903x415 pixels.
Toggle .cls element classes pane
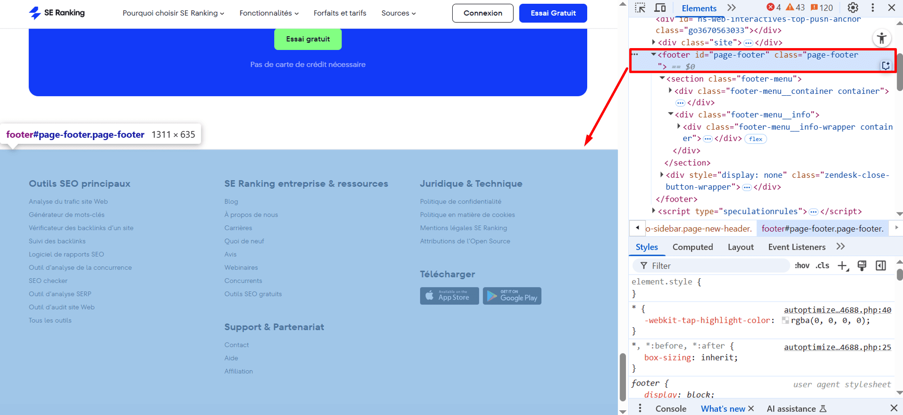pos(822,266)
